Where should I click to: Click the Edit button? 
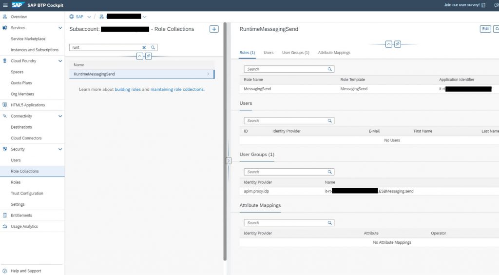click(485, 29)
